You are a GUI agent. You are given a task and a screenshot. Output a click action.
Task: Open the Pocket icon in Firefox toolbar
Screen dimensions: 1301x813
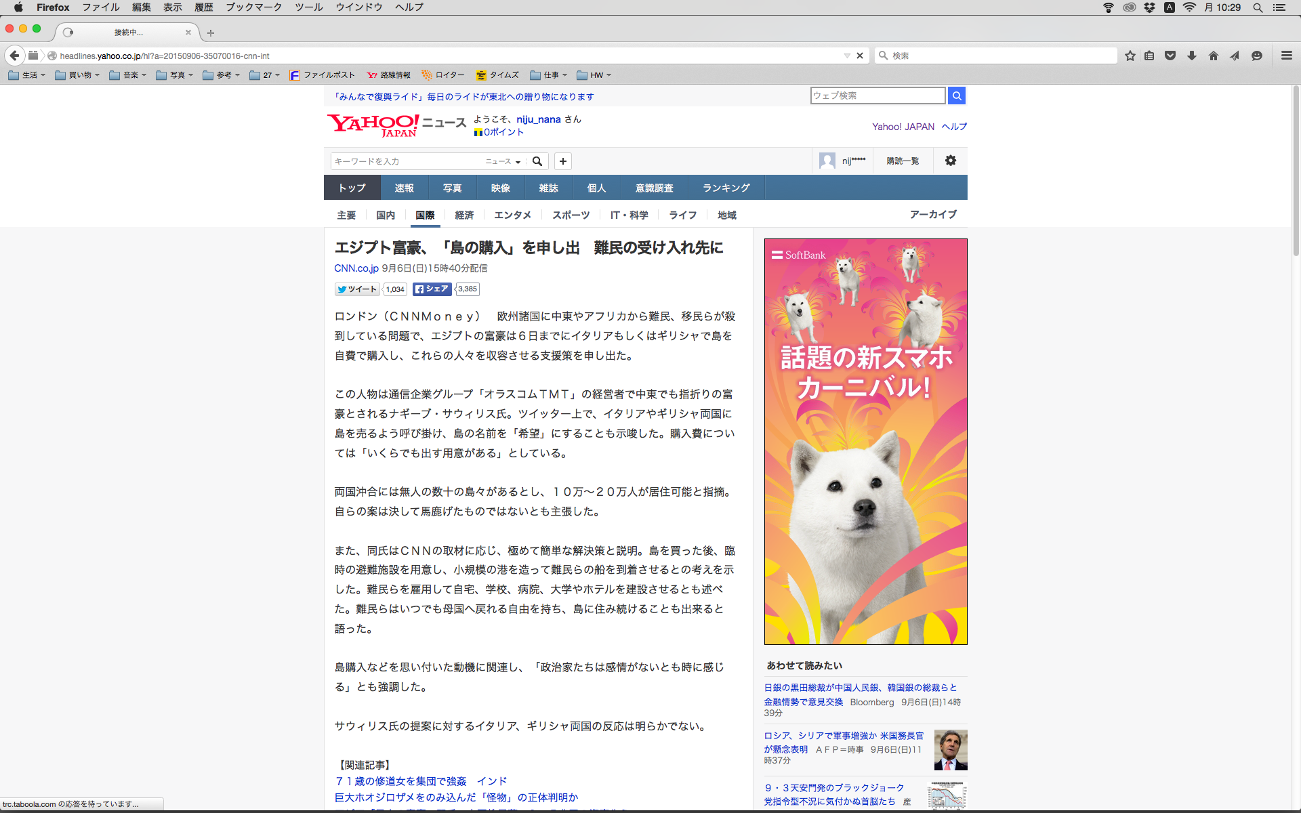(1170, 56)
